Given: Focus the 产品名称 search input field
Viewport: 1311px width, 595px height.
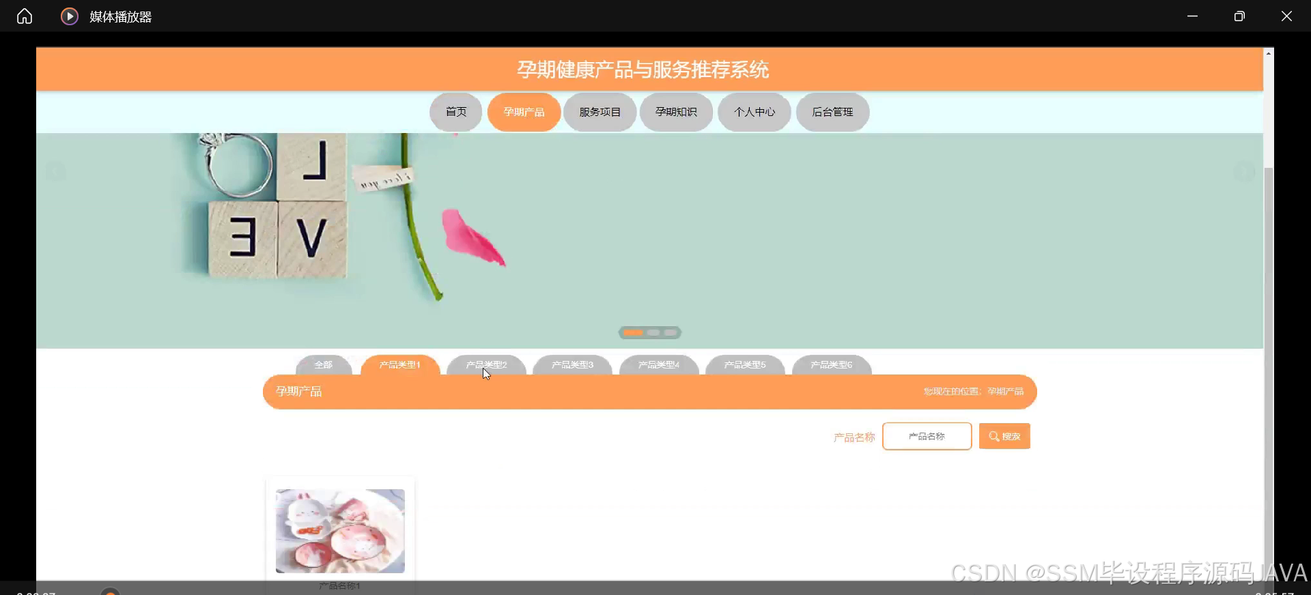Looking at the screenshot, I should pos(927,436).
